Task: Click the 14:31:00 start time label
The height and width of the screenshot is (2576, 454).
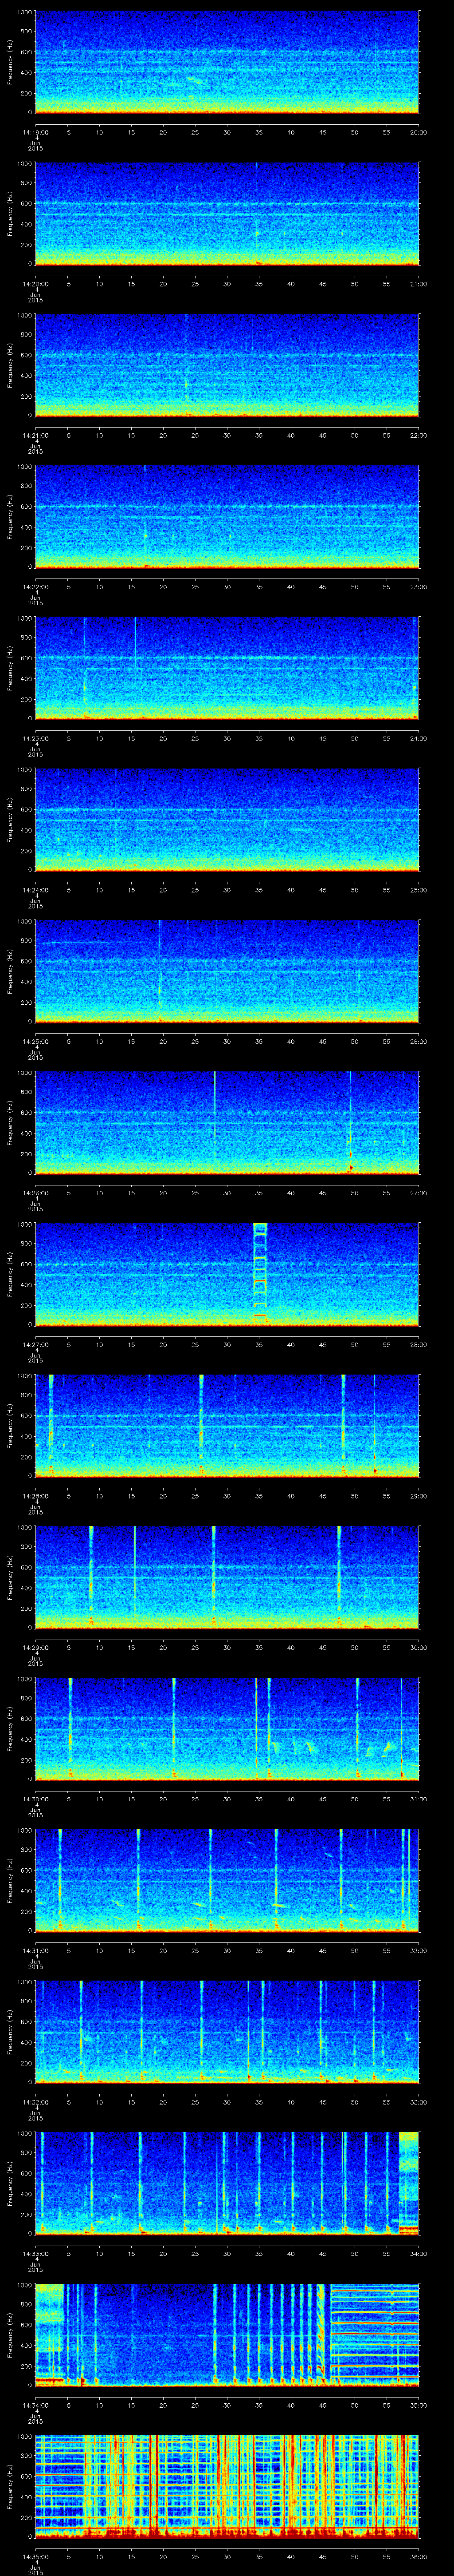Action: (x=35, y=1950)
